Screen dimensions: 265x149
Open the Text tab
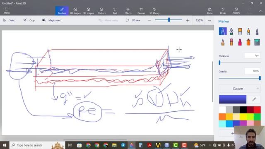115,11
